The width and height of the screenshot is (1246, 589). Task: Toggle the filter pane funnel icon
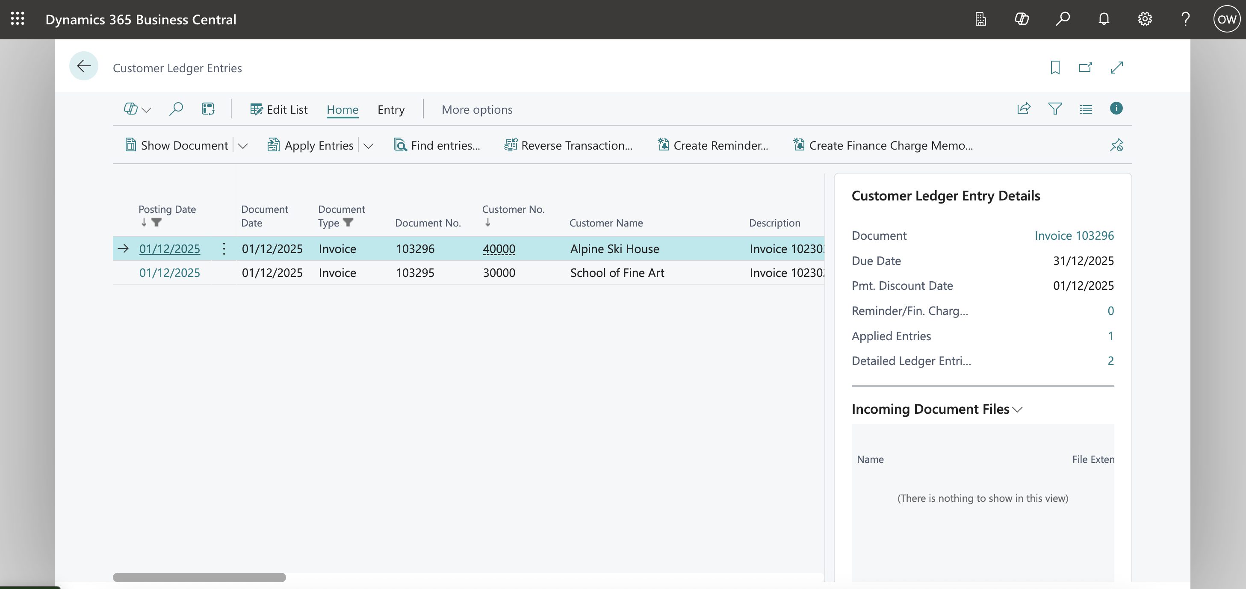point(1055,109)
